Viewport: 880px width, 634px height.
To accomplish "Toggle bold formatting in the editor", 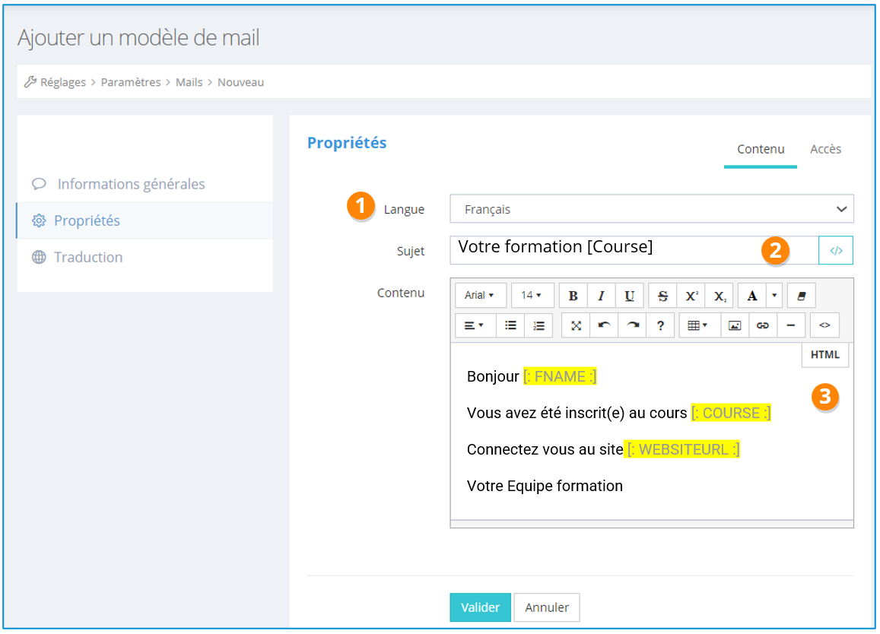I will pyautogui.click(x=573, y=296).
